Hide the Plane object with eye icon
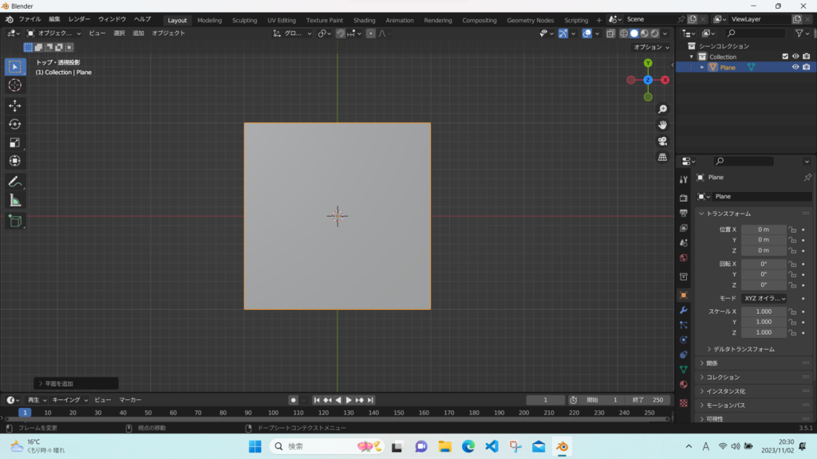 [x=795, y=68]
